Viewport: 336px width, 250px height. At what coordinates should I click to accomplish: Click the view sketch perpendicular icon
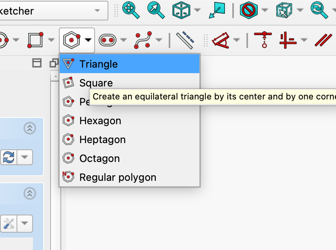[x=217, y=10]
